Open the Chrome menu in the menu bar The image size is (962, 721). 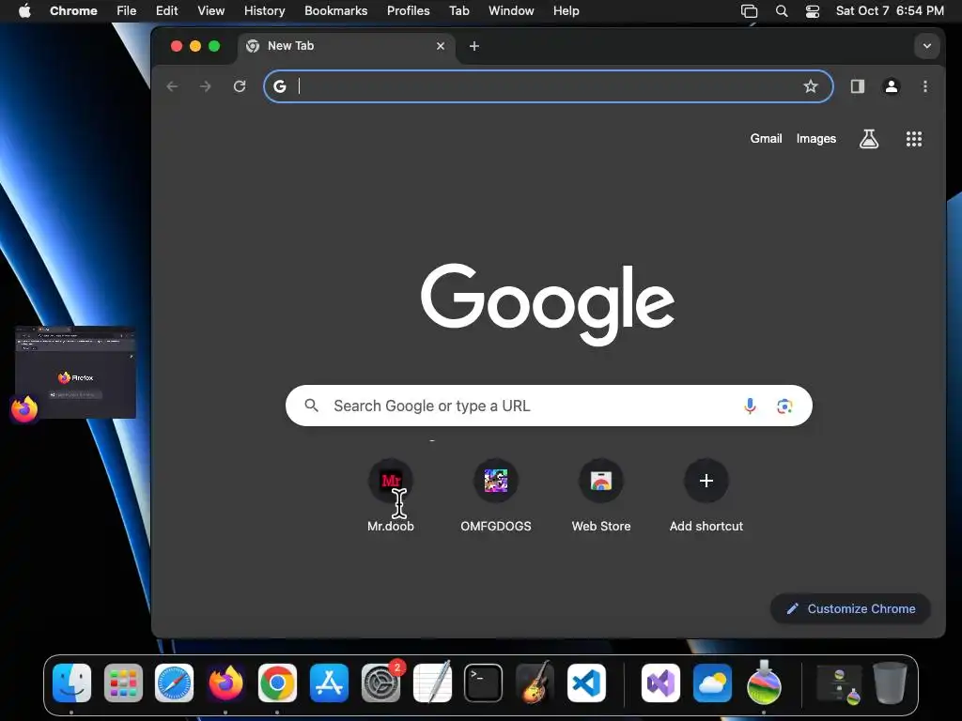pos(73,11)
